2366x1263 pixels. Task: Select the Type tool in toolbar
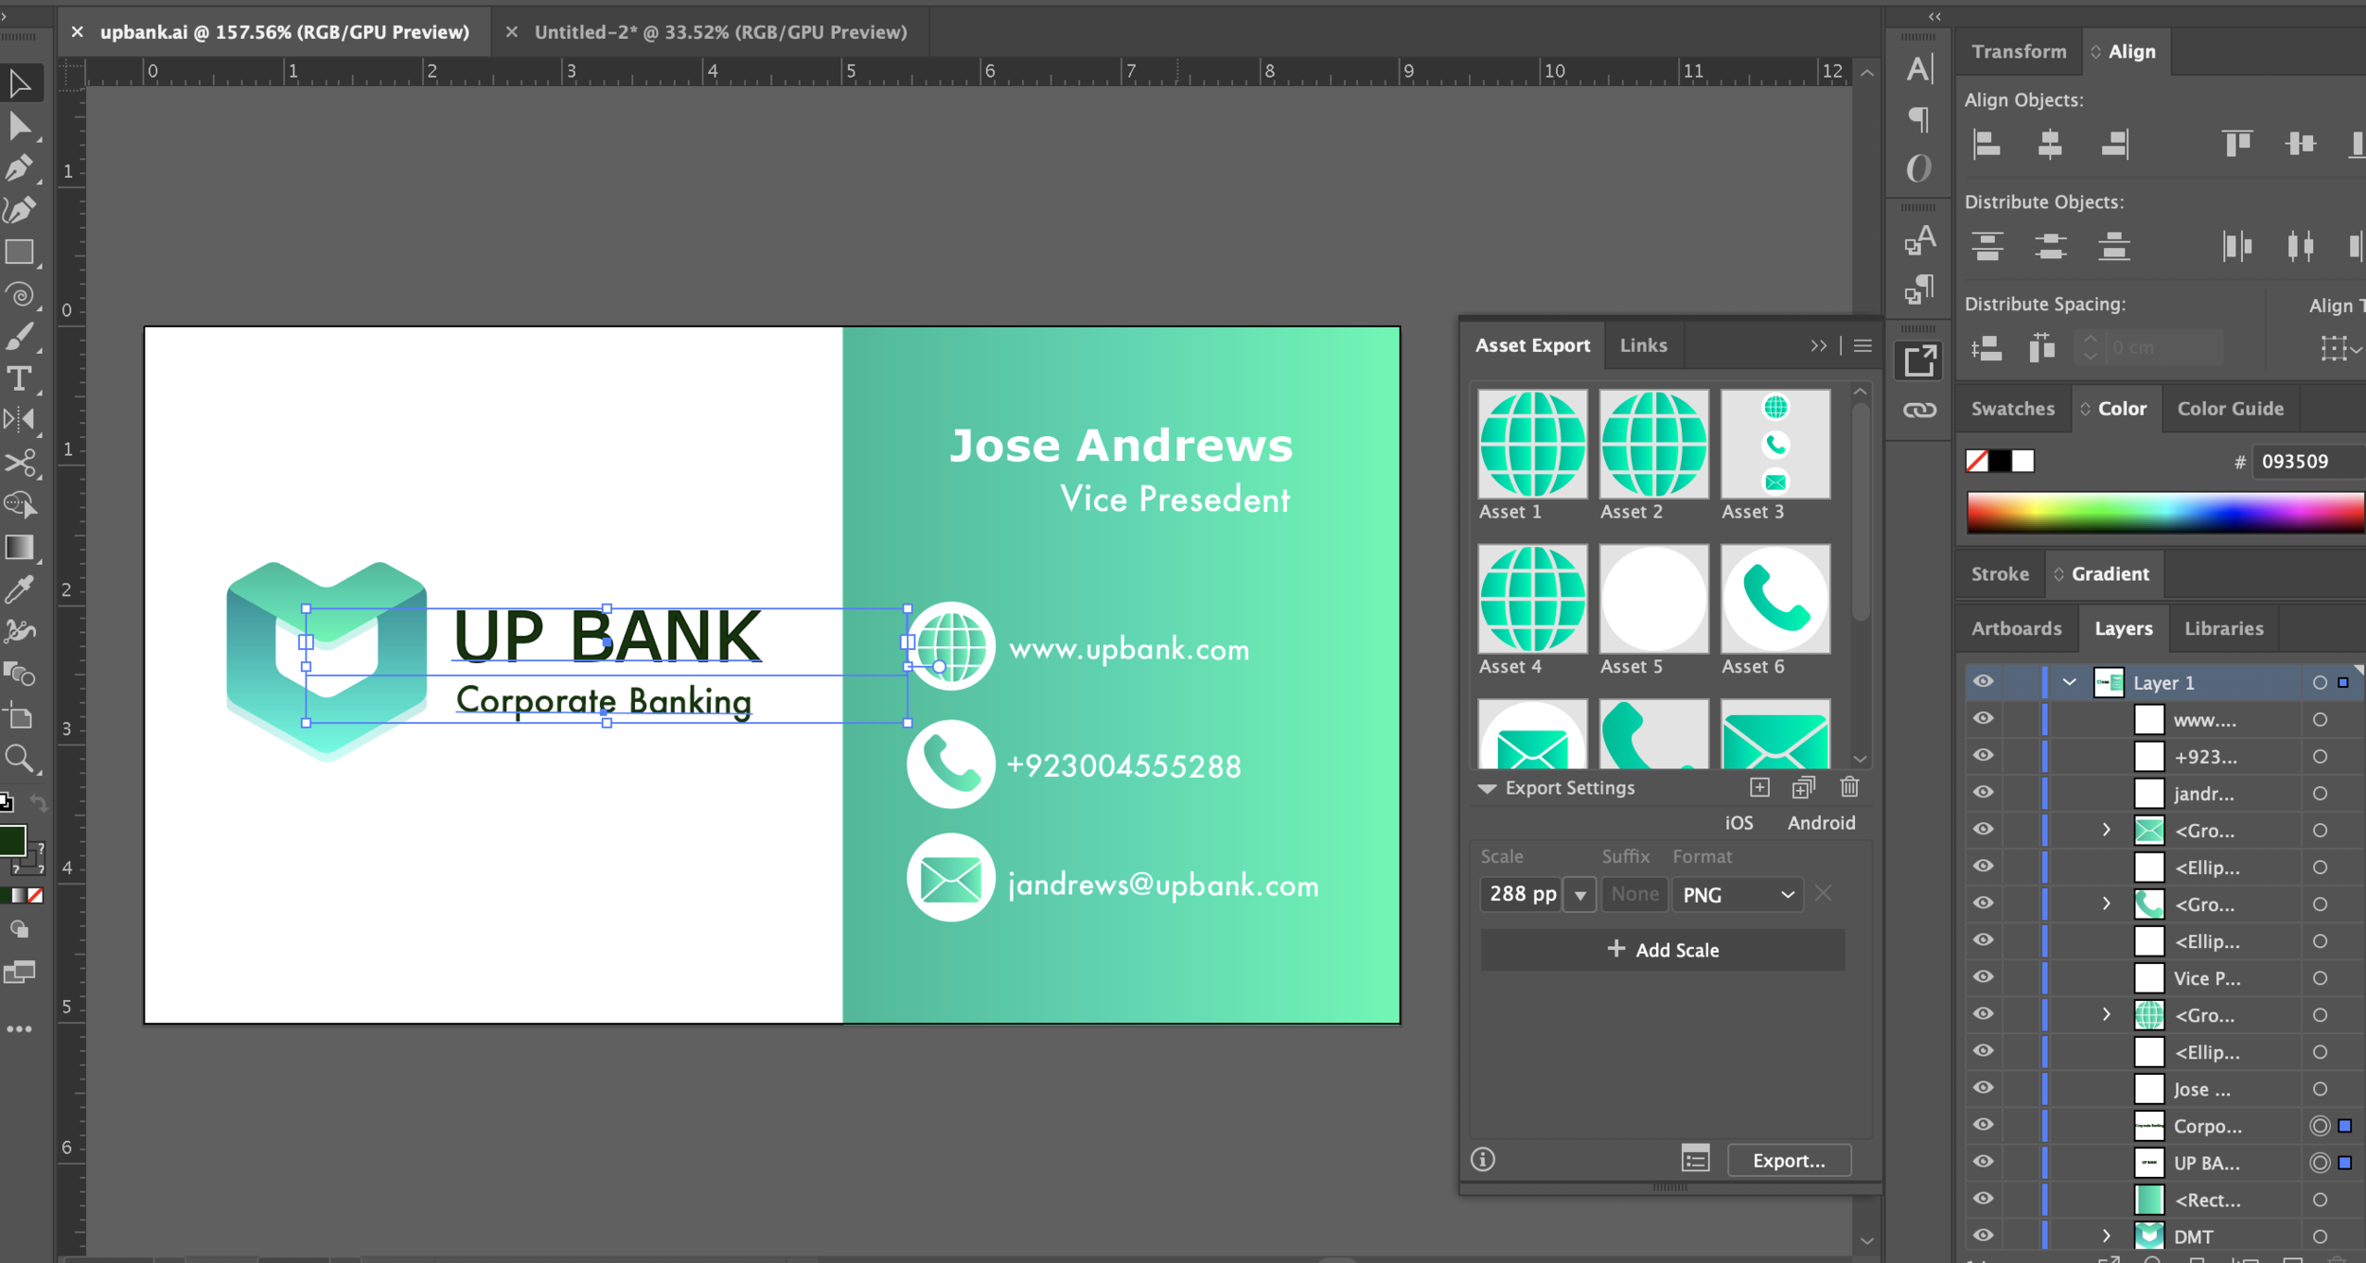click(x=19, y=378)
